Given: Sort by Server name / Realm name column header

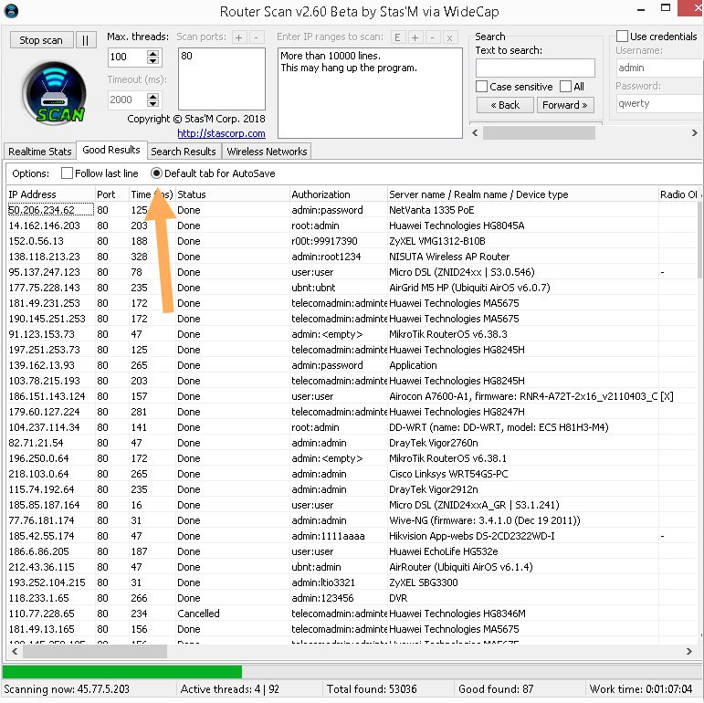Looking at the screenshot, I should click(522, 194).
